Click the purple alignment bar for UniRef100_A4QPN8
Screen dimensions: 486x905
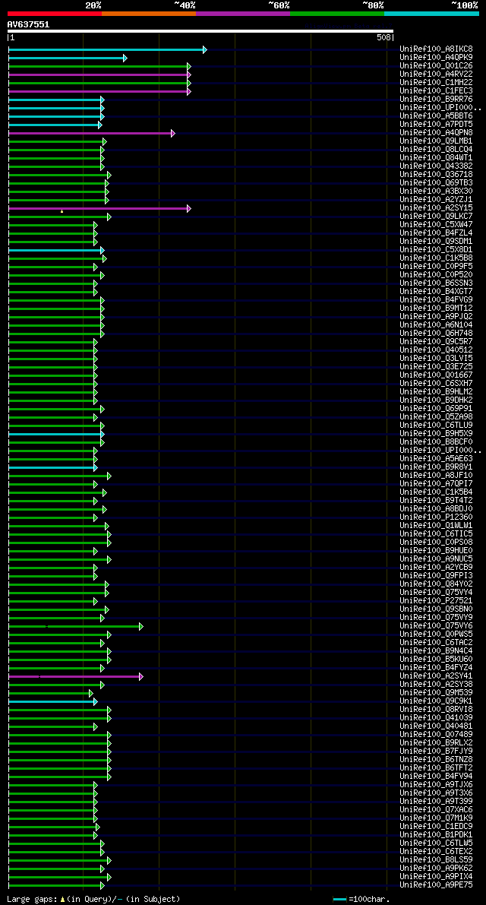[x=91, y=134]
